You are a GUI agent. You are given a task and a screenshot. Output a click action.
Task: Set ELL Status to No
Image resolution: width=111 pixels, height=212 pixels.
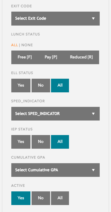tap(41, 85)
